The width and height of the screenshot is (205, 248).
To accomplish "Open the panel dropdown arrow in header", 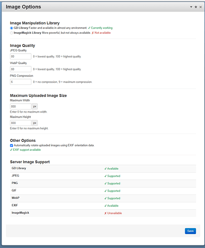I will point(191,7).
